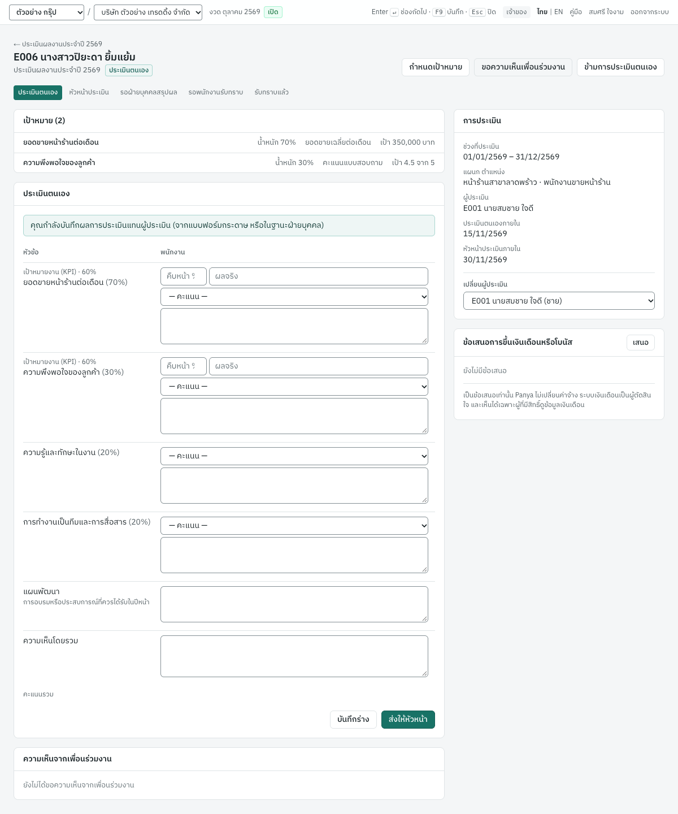Switch language to EN
Image resolution: width=678 pixels, height=814 pixels.
pyautogui.click(x=558, y=12)
